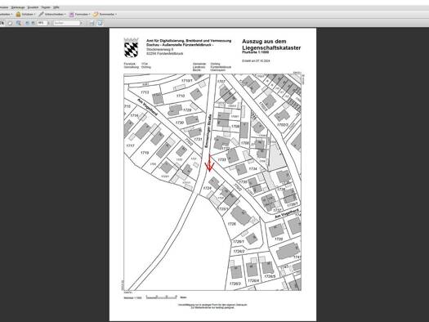Image resolution: width=429 pixels, height=322 pixels.
Task: Click inside the Suchen search field
Action: coord(66,23)
